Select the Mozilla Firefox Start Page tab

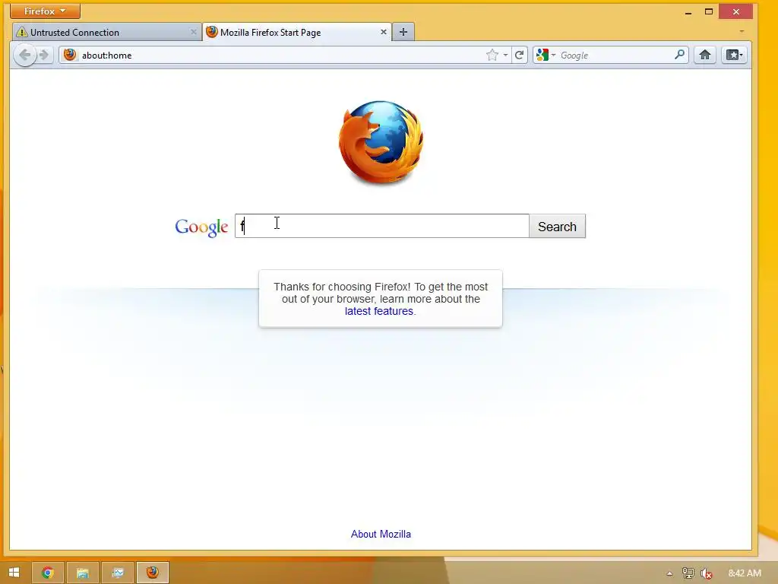[x=297, y=32]
